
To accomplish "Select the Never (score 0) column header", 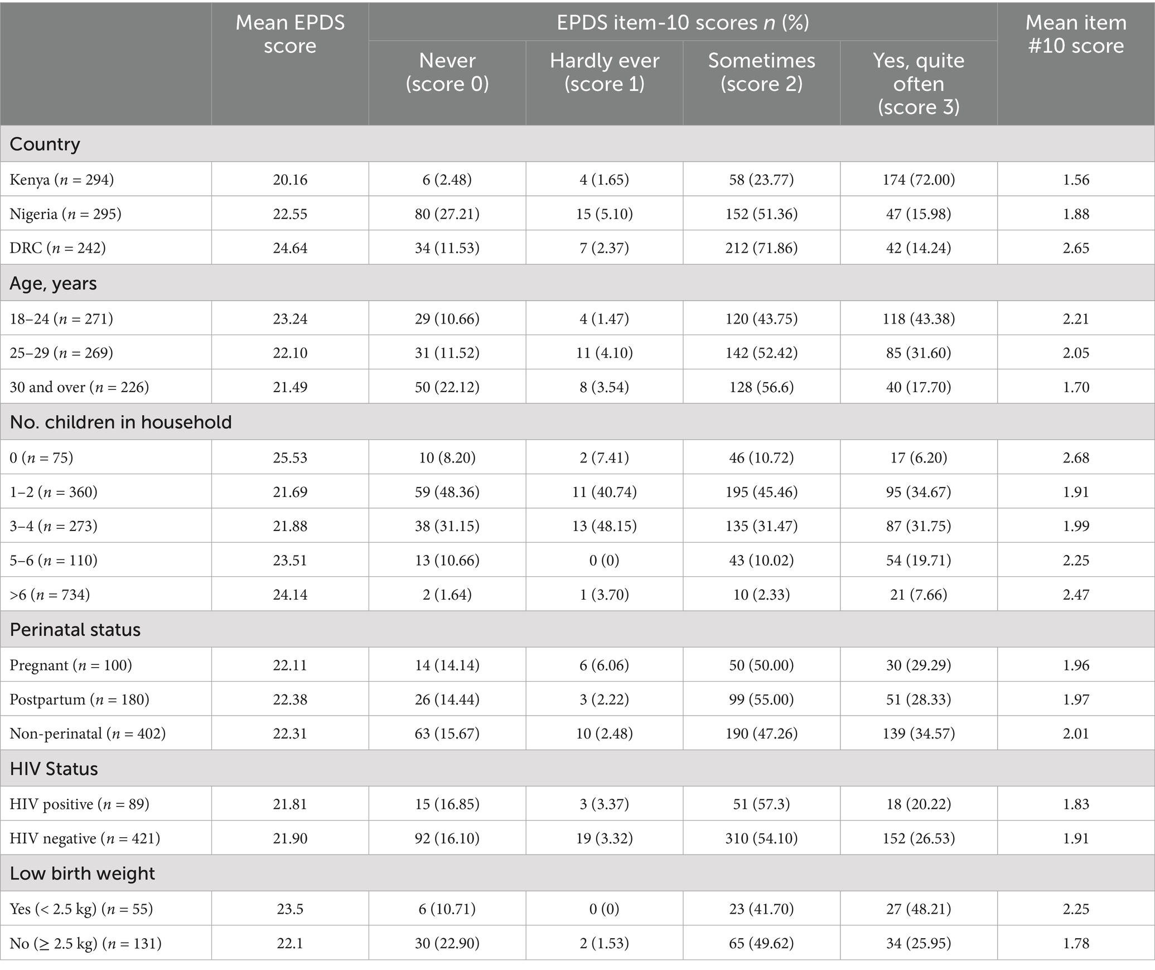I will (447, 72).
